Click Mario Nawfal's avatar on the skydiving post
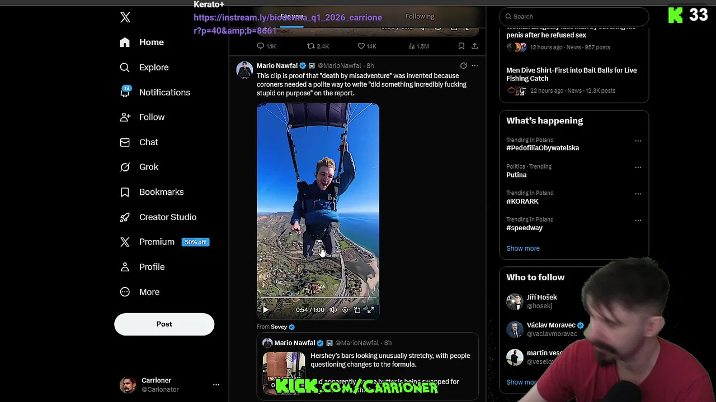 tap(244, 70)
